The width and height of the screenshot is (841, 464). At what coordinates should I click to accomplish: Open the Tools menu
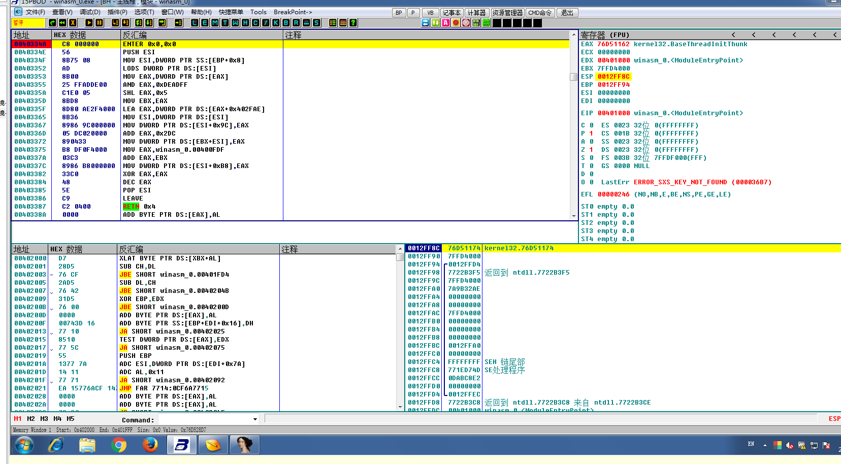click(x=258, y=12)
